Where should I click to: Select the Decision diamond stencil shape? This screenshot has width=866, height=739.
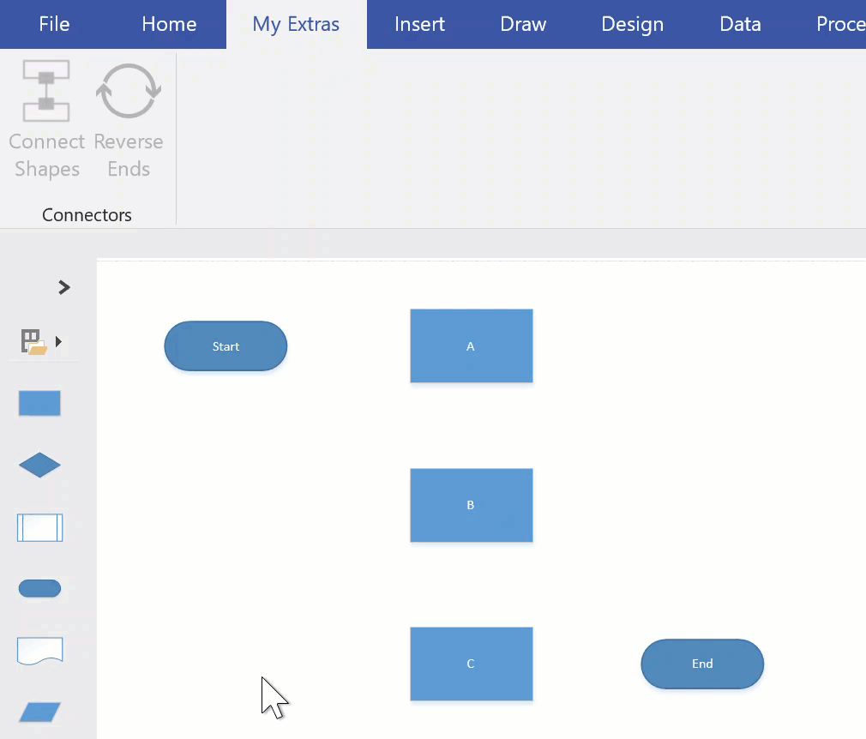click(39, 466)
